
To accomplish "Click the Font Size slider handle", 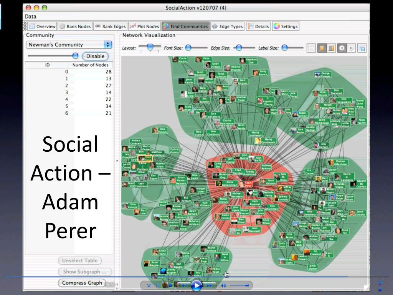I will click(x=188, y=48).
